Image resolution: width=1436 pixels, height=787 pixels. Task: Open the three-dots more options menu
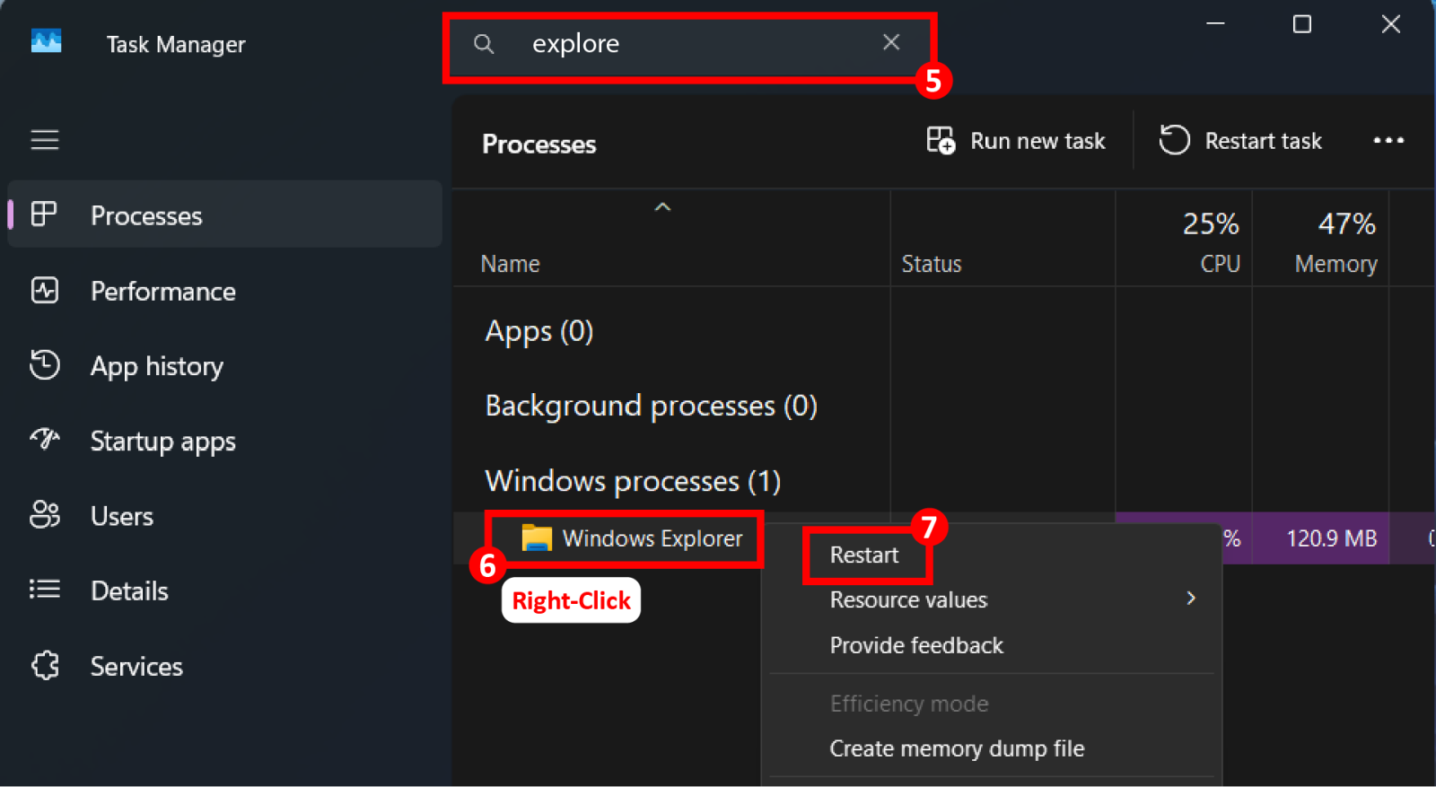tap(1388, 141)
